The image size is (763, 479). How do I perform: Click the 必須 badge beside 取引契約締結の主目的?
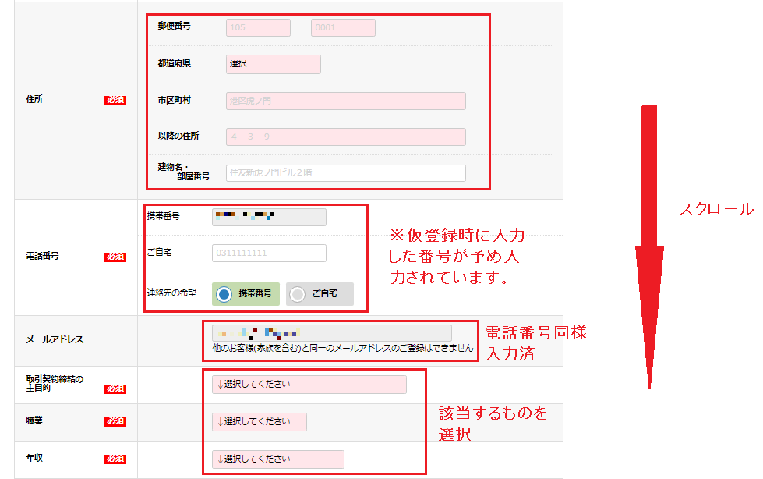tap(115, 388)
